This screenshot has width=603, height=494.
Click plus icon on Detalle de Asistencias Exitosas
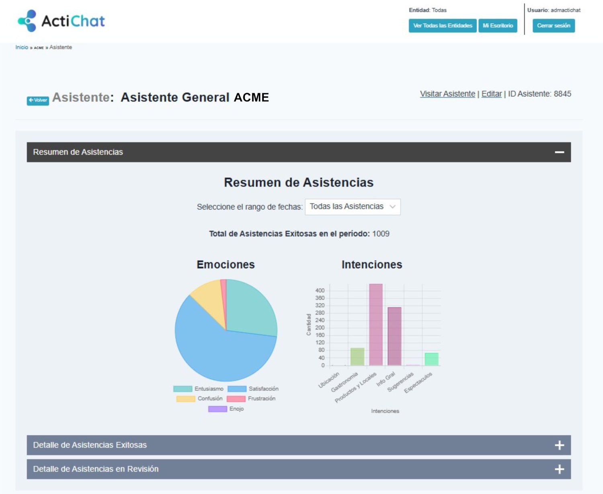coord(559,445)
